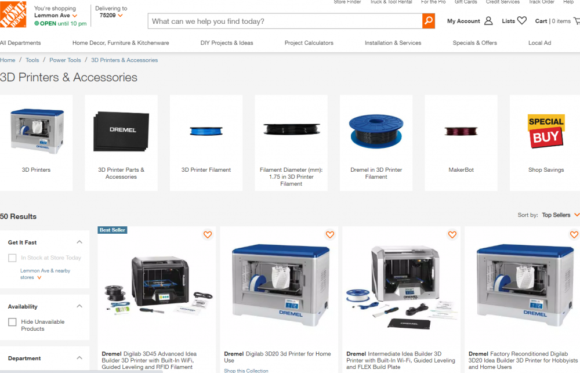Go to Power Tools breadcrumb link
The width and height of the screenshot is (580, 373).
65,60
